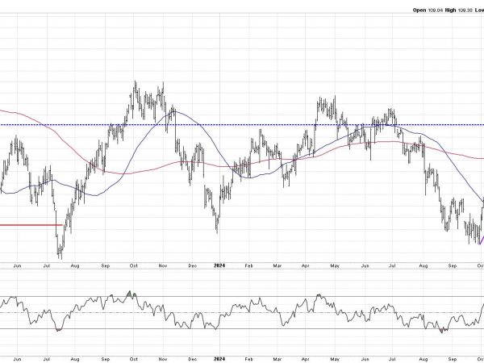Select the Apr label on price chart axis
Viewport: 484px width, 363px height.
coord(305,265)
